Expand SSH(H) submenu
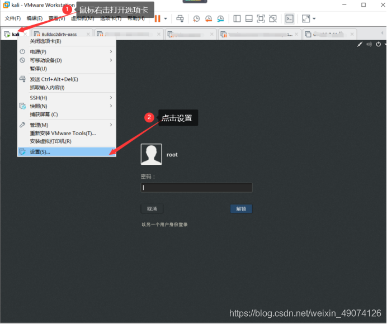Image resolution: width=387 pixels, height=324 pixels. [67, 98]
